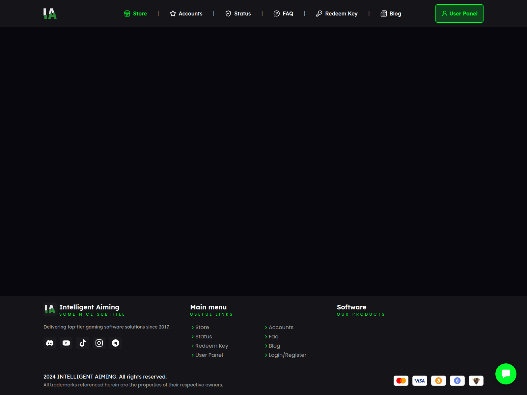Click the last payment badge after Ethereum
The width and height of the screenshot is (527, 395).
(476, 381)
